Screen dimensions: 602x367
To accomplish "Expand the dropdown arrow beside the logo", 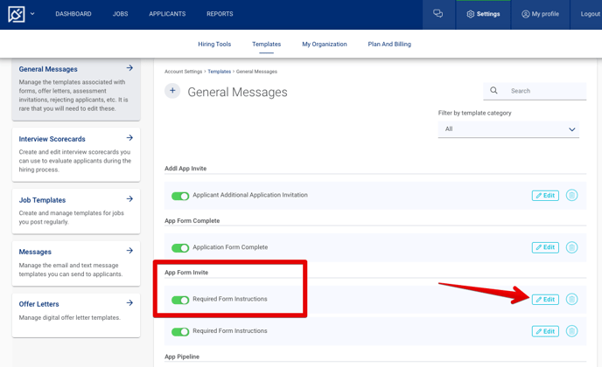I will (x=32, y=14).
